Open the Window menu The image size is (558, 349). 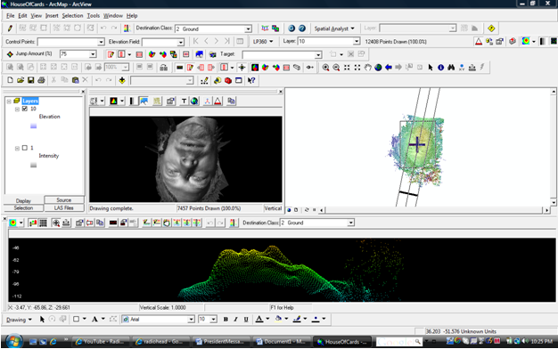[x=113, y=16]
